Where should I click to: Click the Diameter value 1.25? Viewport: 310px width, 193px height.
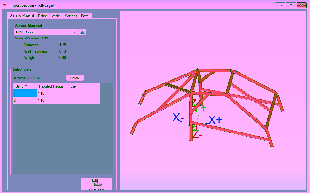63,45
